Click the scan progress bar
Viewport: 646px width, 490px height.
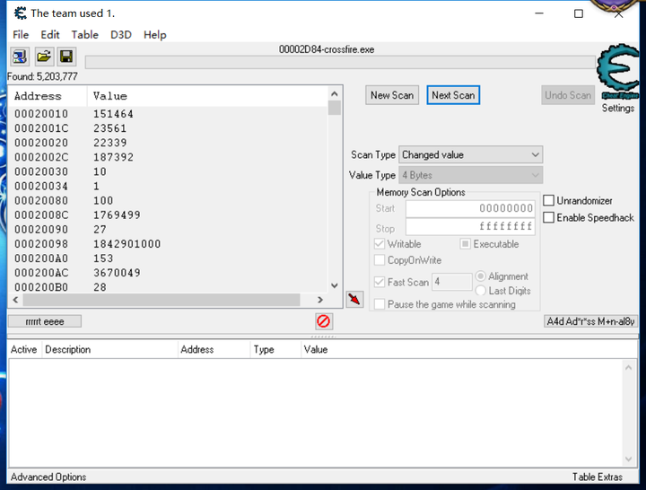[340, 63]
